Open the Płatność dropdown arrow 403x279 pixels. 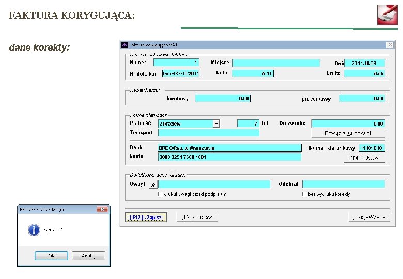click(x=216, y=123)
